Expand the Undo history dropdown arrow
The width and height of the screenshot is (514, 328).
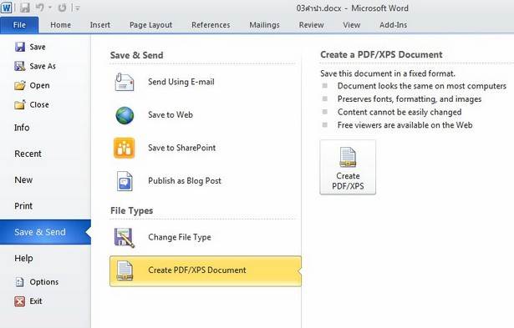coord(50,8)
